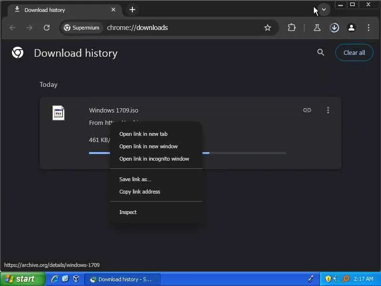381x286 pixels.
Task: Click the orange magnifier tray icon
Action: (x=346, y=279)
